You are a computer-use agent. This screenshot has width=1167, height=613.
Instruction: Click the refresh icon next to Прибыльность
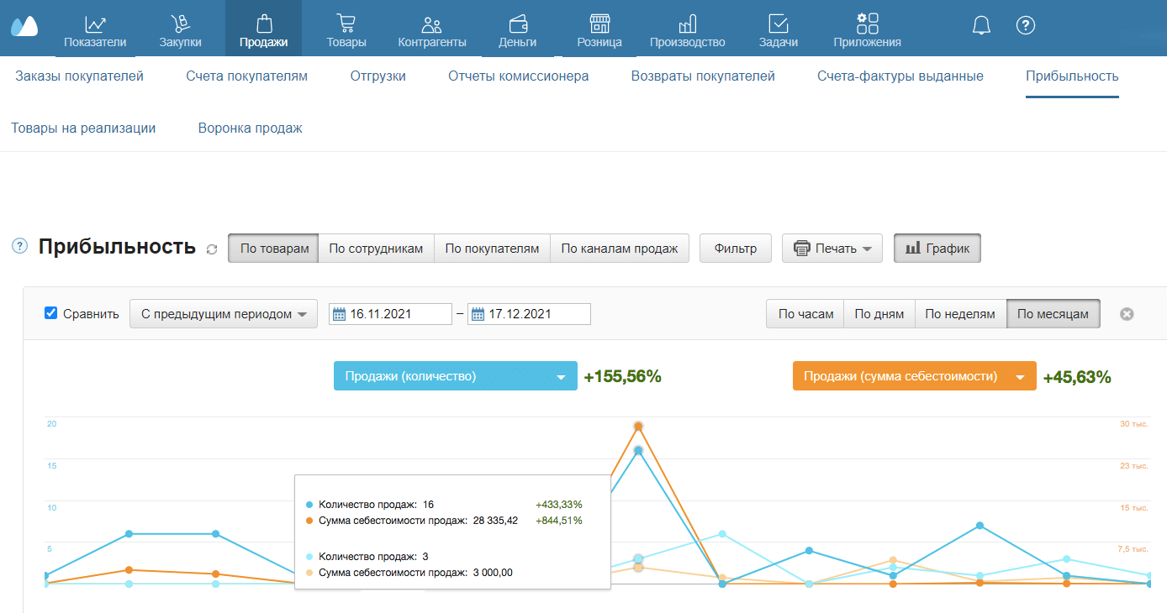(212, 249)
